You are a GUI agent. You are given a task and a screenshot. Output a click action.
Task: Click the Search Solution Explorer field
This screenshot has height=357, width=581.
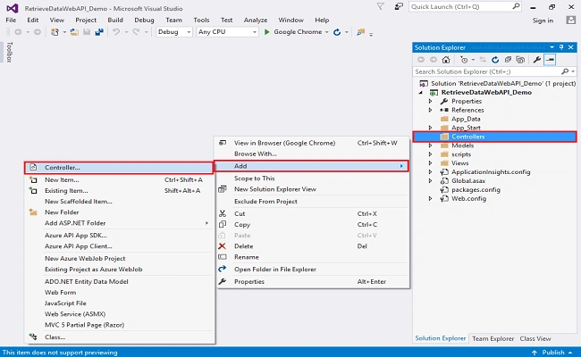[x=494, y=71]
